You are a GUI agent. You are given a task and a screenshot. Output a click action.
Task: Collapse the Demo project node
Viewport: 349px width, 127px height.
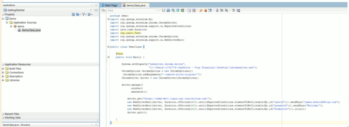pyautogui.click(x=3, y=19)
